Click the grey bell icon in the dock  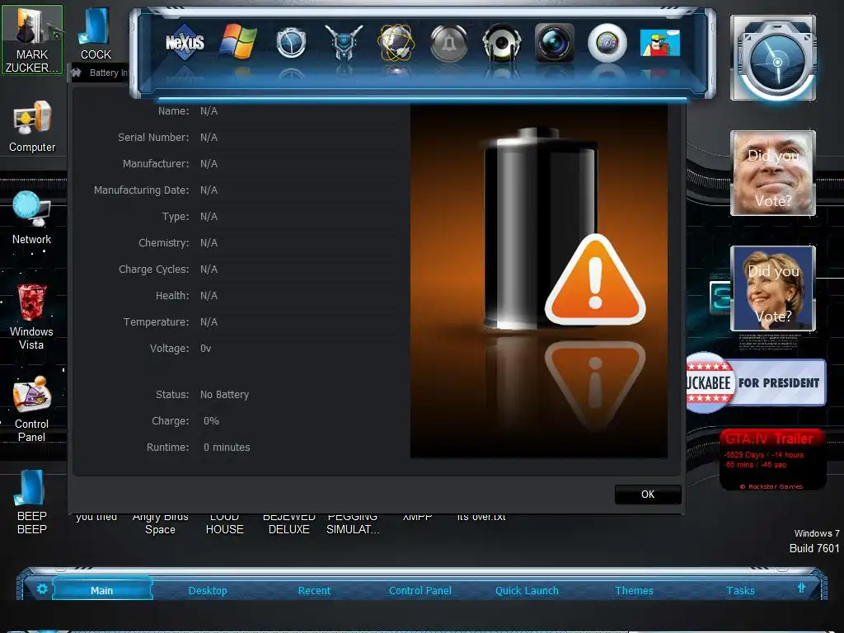tap(449, 43)
